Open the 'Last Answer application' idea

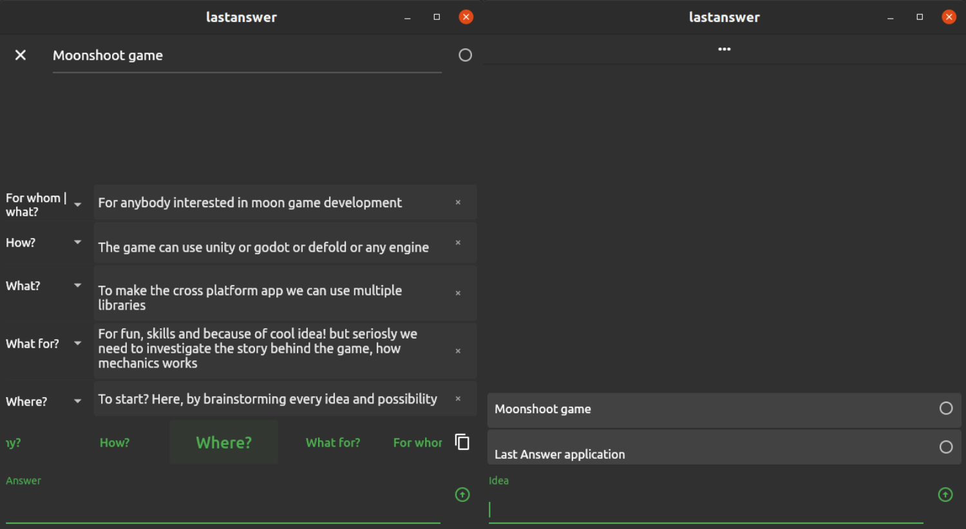click(x=724, y=448)
